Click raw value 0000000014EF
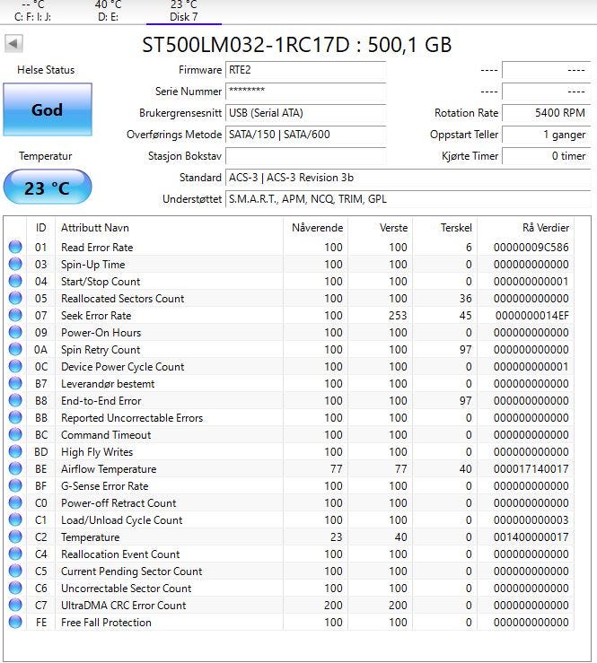597x663 pixels. pos(531,316)
